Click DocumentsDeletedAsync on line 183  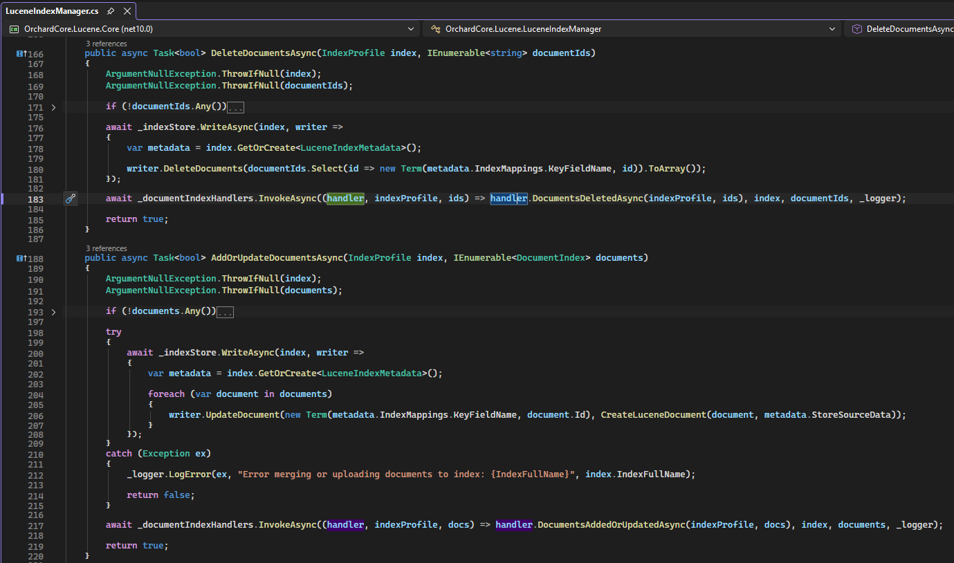(x=587, y=199)
